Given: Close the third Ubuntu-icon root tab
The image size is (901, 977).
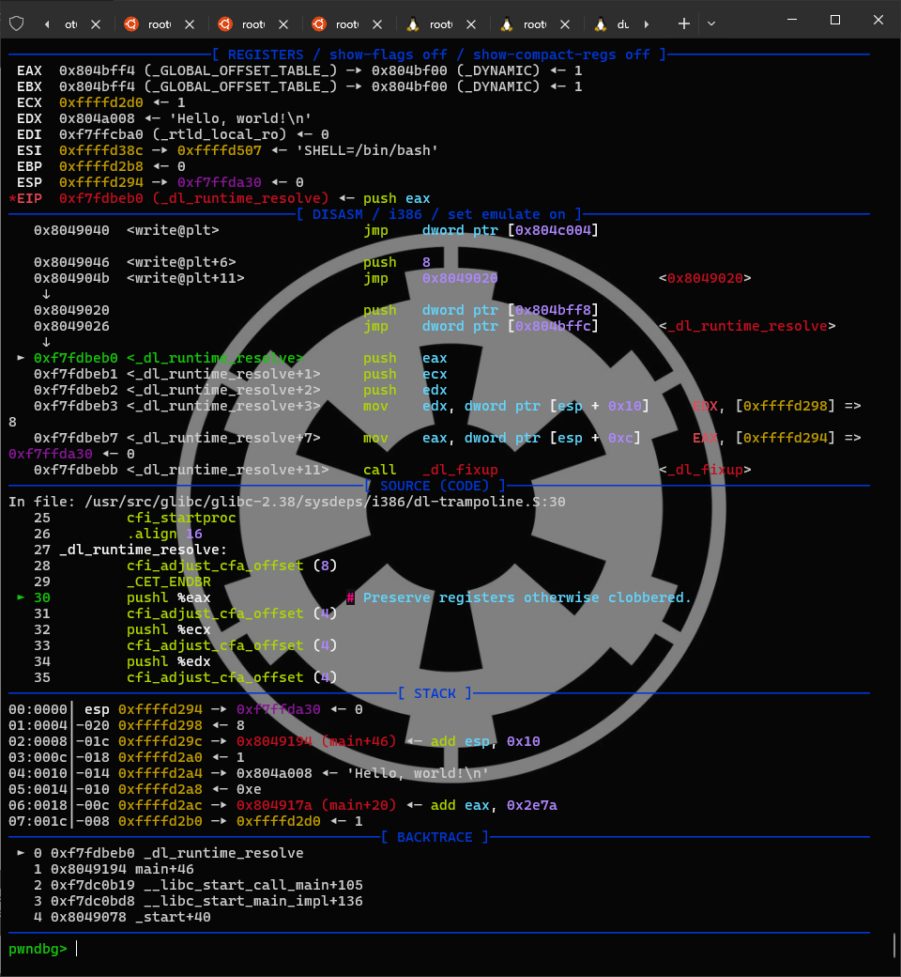Looking at the screenshot, I should [377, 24].
